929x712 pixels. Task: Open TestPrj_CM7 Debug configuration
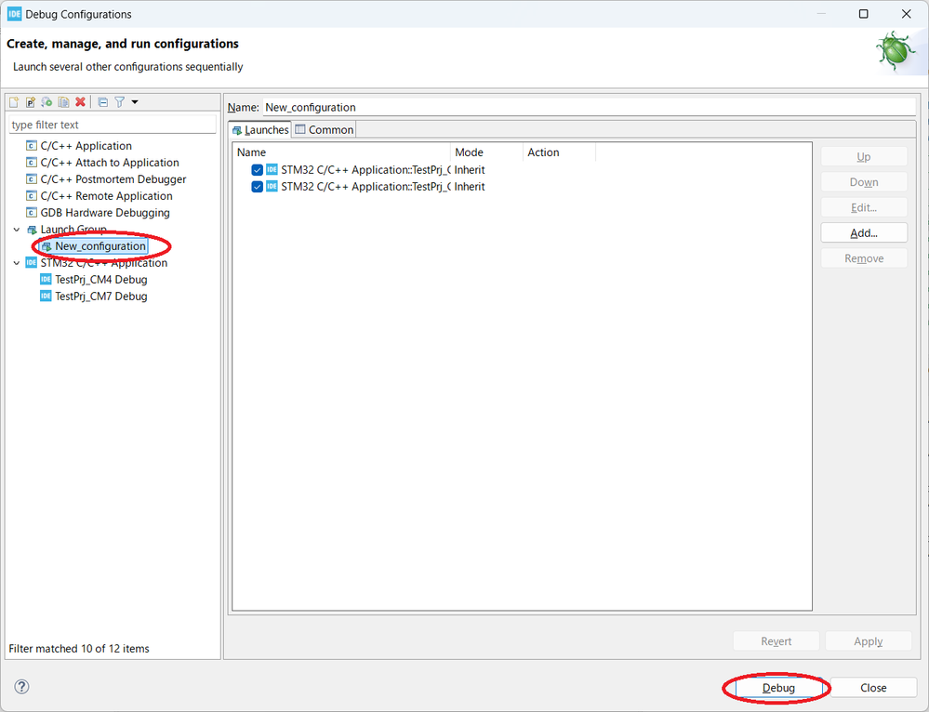tap(100, 296)
